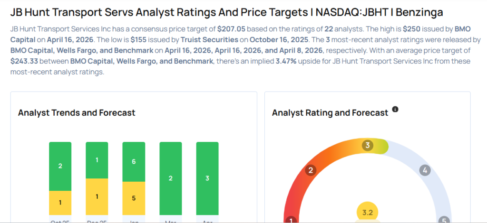Click gauge marker number 5
487x223 pixels.
point(444,220)
